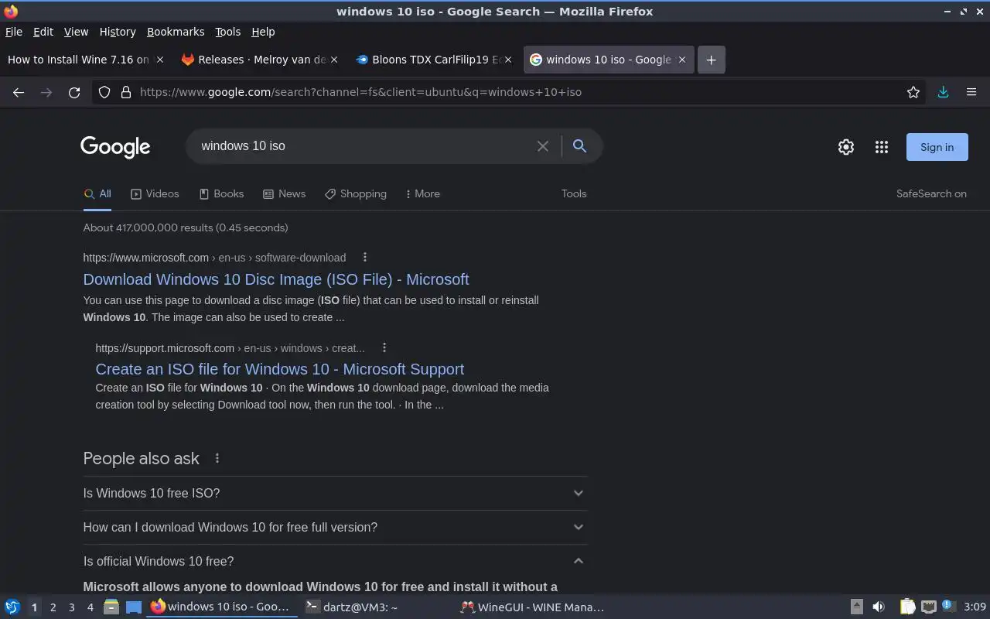Screen dimensions: 990x619
Task: Select the Books search filter
Action: [x=221, y=194]
